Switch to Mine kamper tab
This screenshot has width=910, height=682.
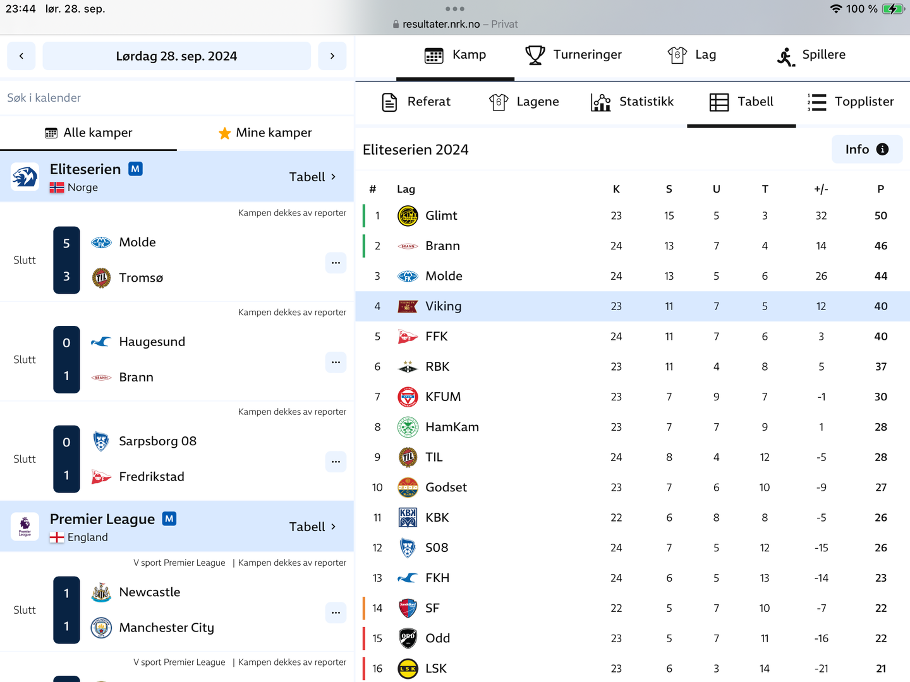pyautogui.click(x=265, y=133)
